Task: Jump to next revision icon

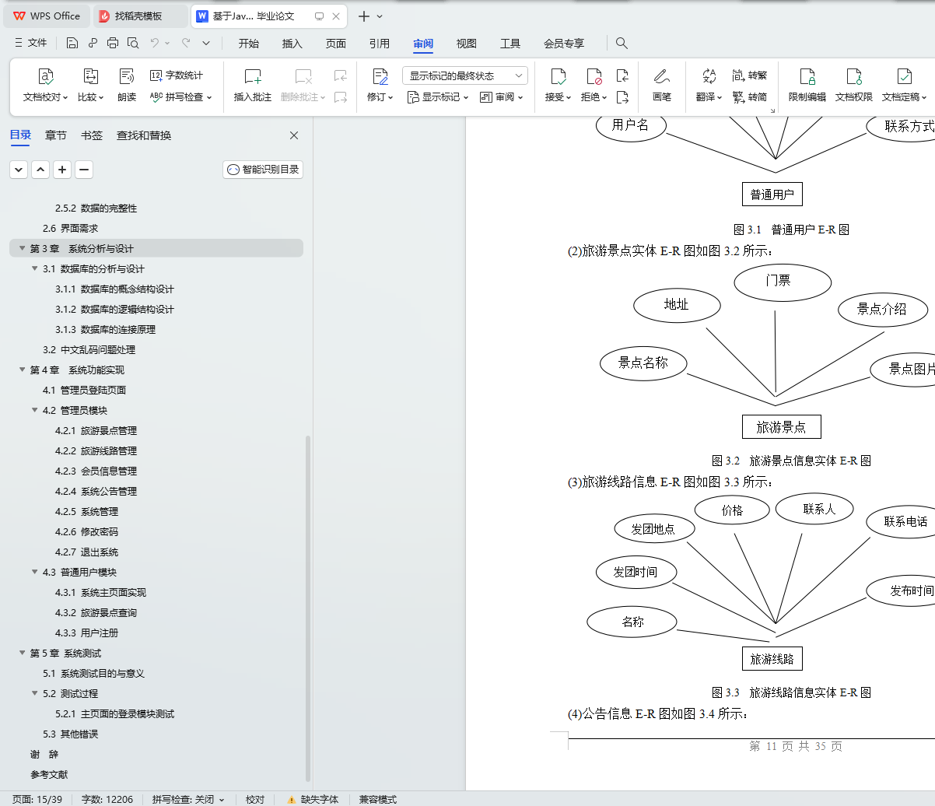Action: [x=622, y=97]
